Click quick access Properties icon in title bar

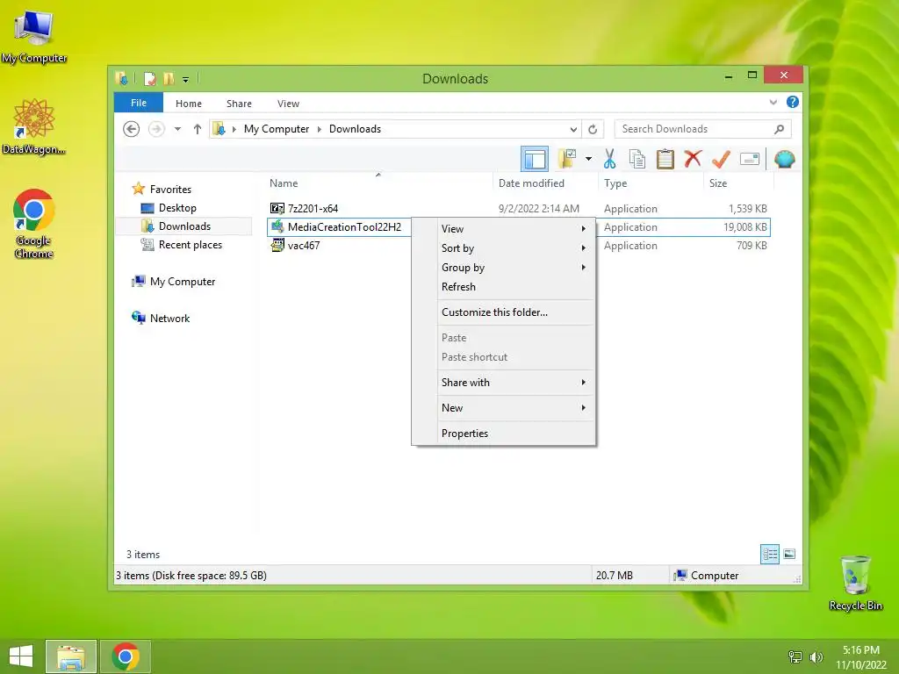tap(149, 78)
